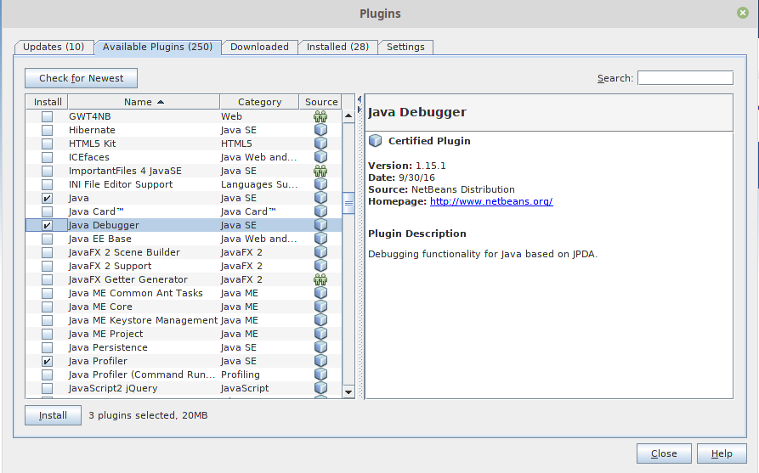Click the JavaFX 2 Scene Builder source icon
Viewport: 759px width, 473px height.
point(320,252)
